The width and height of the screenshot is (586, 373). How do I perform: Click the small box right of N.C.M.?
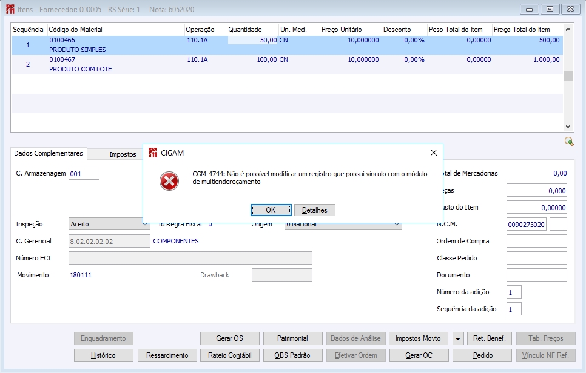click(558, 225)
